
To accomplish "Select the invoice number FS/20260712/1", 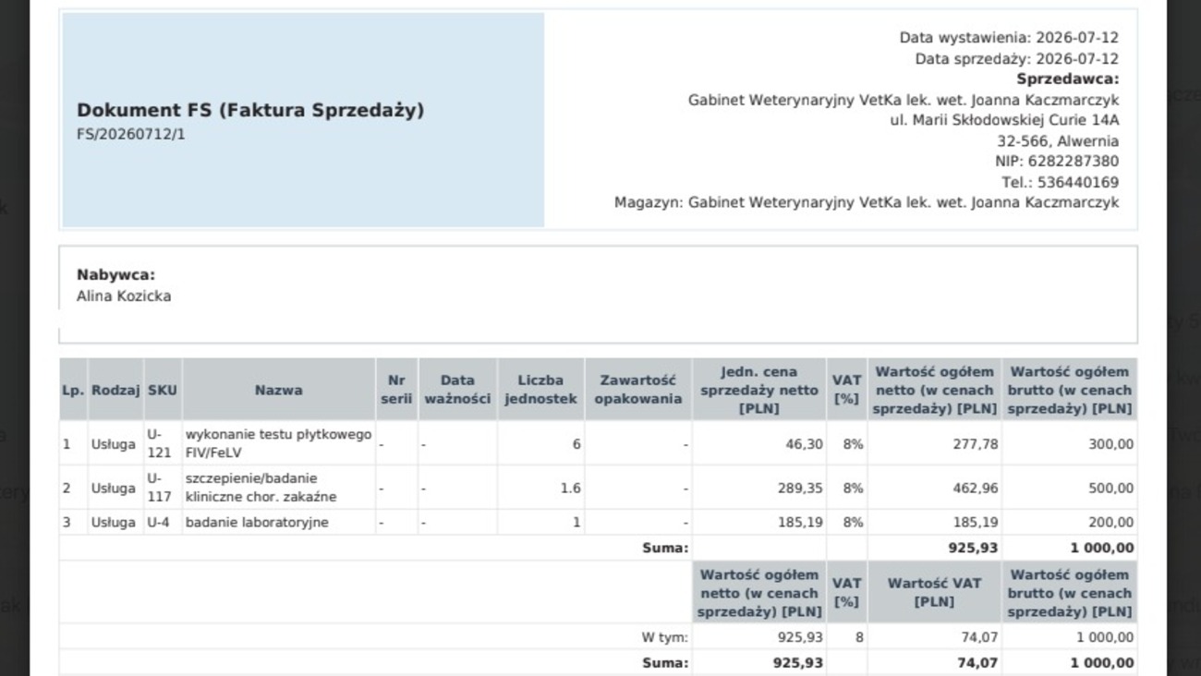I will (x=131, y=134).
